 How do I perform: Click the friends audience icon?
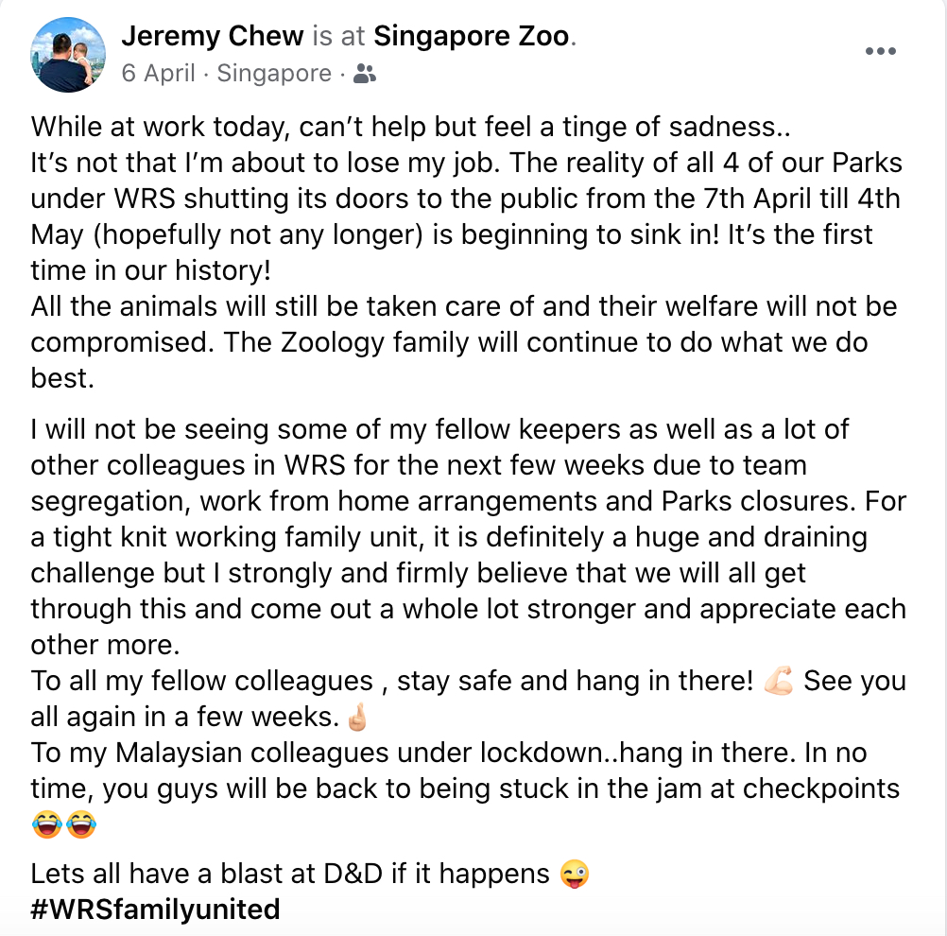[364, 74]
